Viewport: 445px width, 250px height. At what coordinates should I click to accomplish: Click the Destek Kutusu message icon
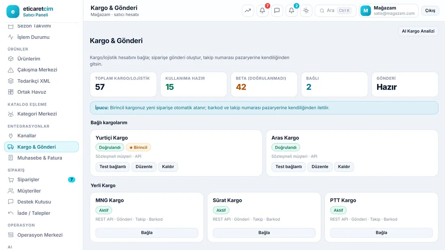point(11,202)
